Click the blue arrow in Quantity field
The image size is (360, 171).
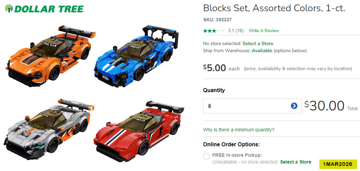294,106
